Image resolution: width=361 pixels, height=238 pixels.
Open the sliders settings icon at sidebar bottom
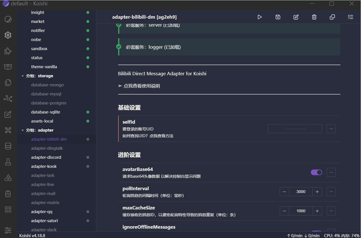tap(8, 230)
